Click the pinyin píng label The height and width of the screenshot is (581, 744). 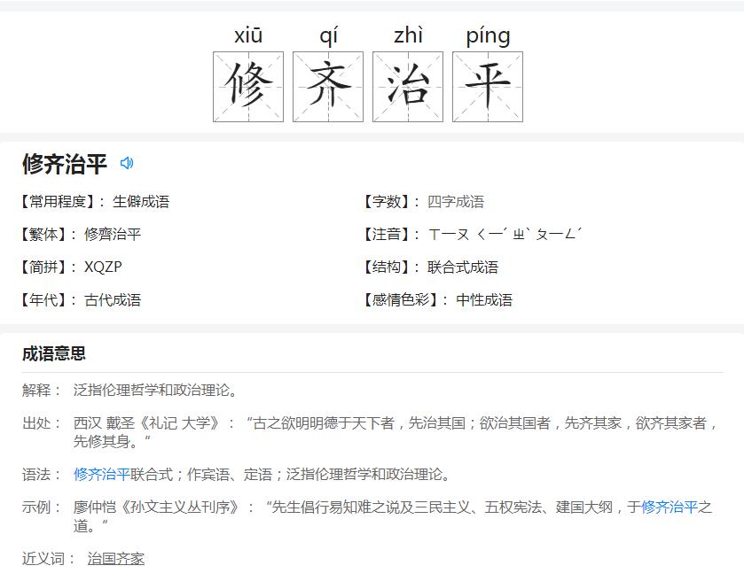point(488,35)
